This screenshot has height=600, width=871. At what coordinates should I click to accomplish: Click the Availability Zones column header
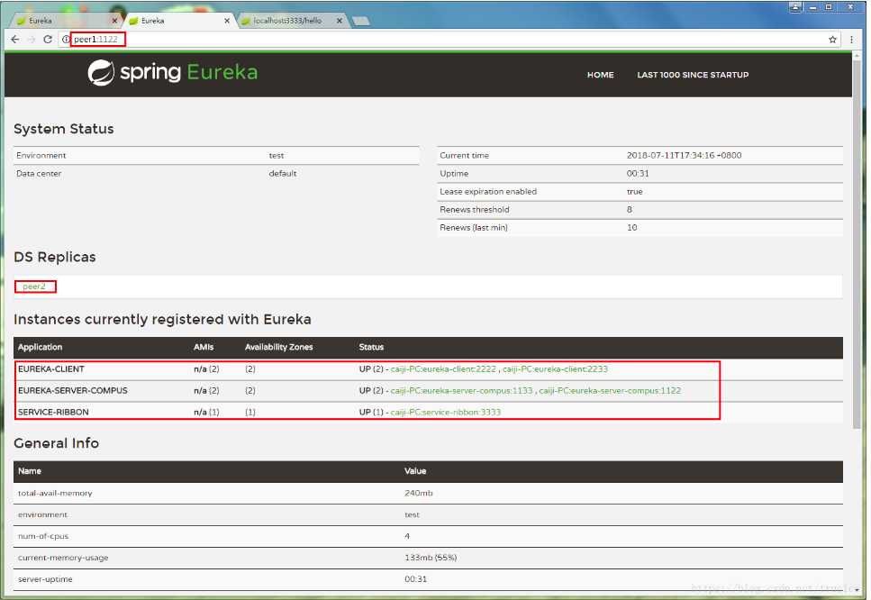(279, 347)
